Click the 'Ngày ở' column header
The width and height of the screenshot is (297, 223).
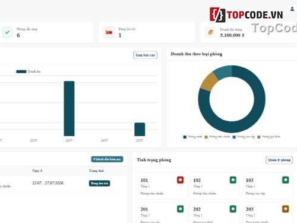pyautogui.click(x=37, y=171)
